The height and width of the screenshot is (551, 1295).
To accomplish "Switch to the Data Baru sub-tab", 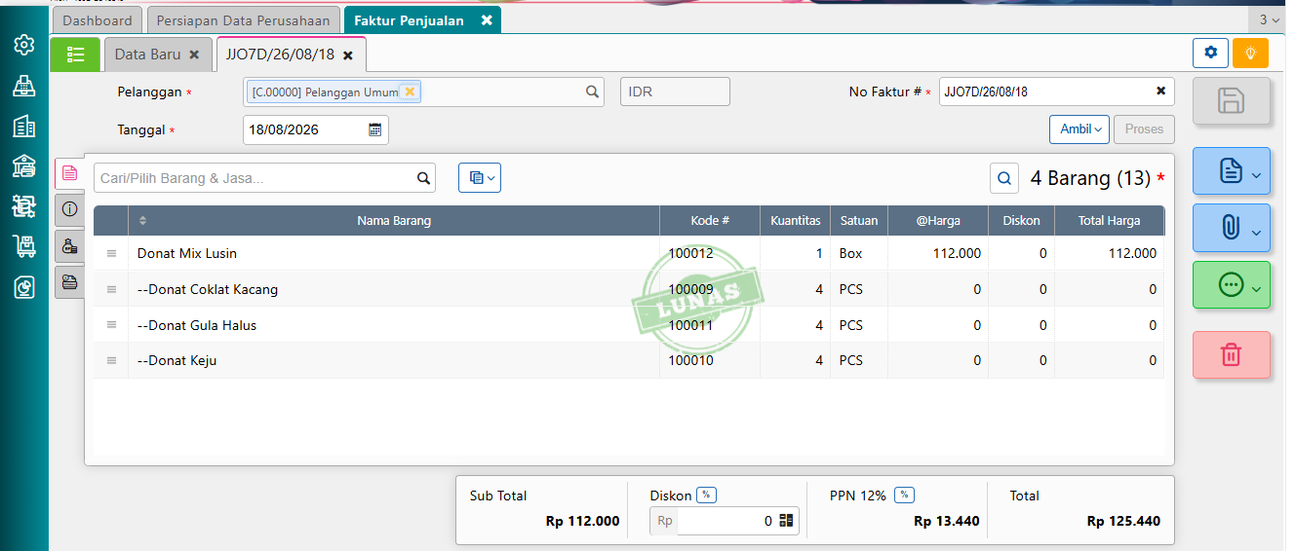I will (147, 55).
